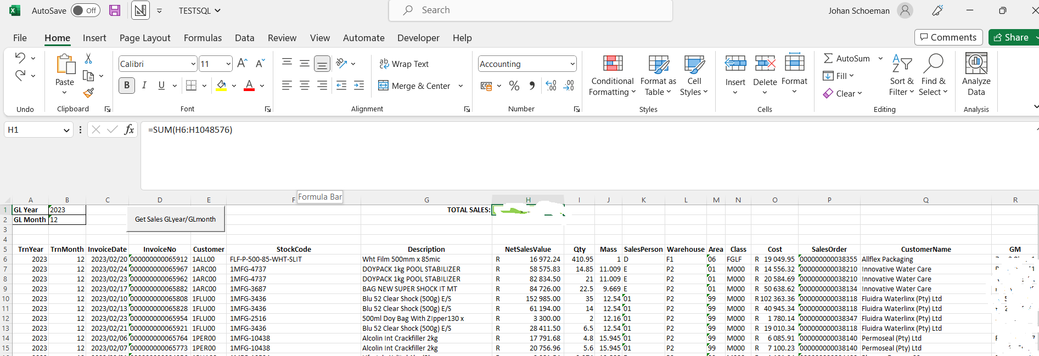Open the Calibri font name dropdown
Viewport: 1039px width, 356px height.
(193, 64)
